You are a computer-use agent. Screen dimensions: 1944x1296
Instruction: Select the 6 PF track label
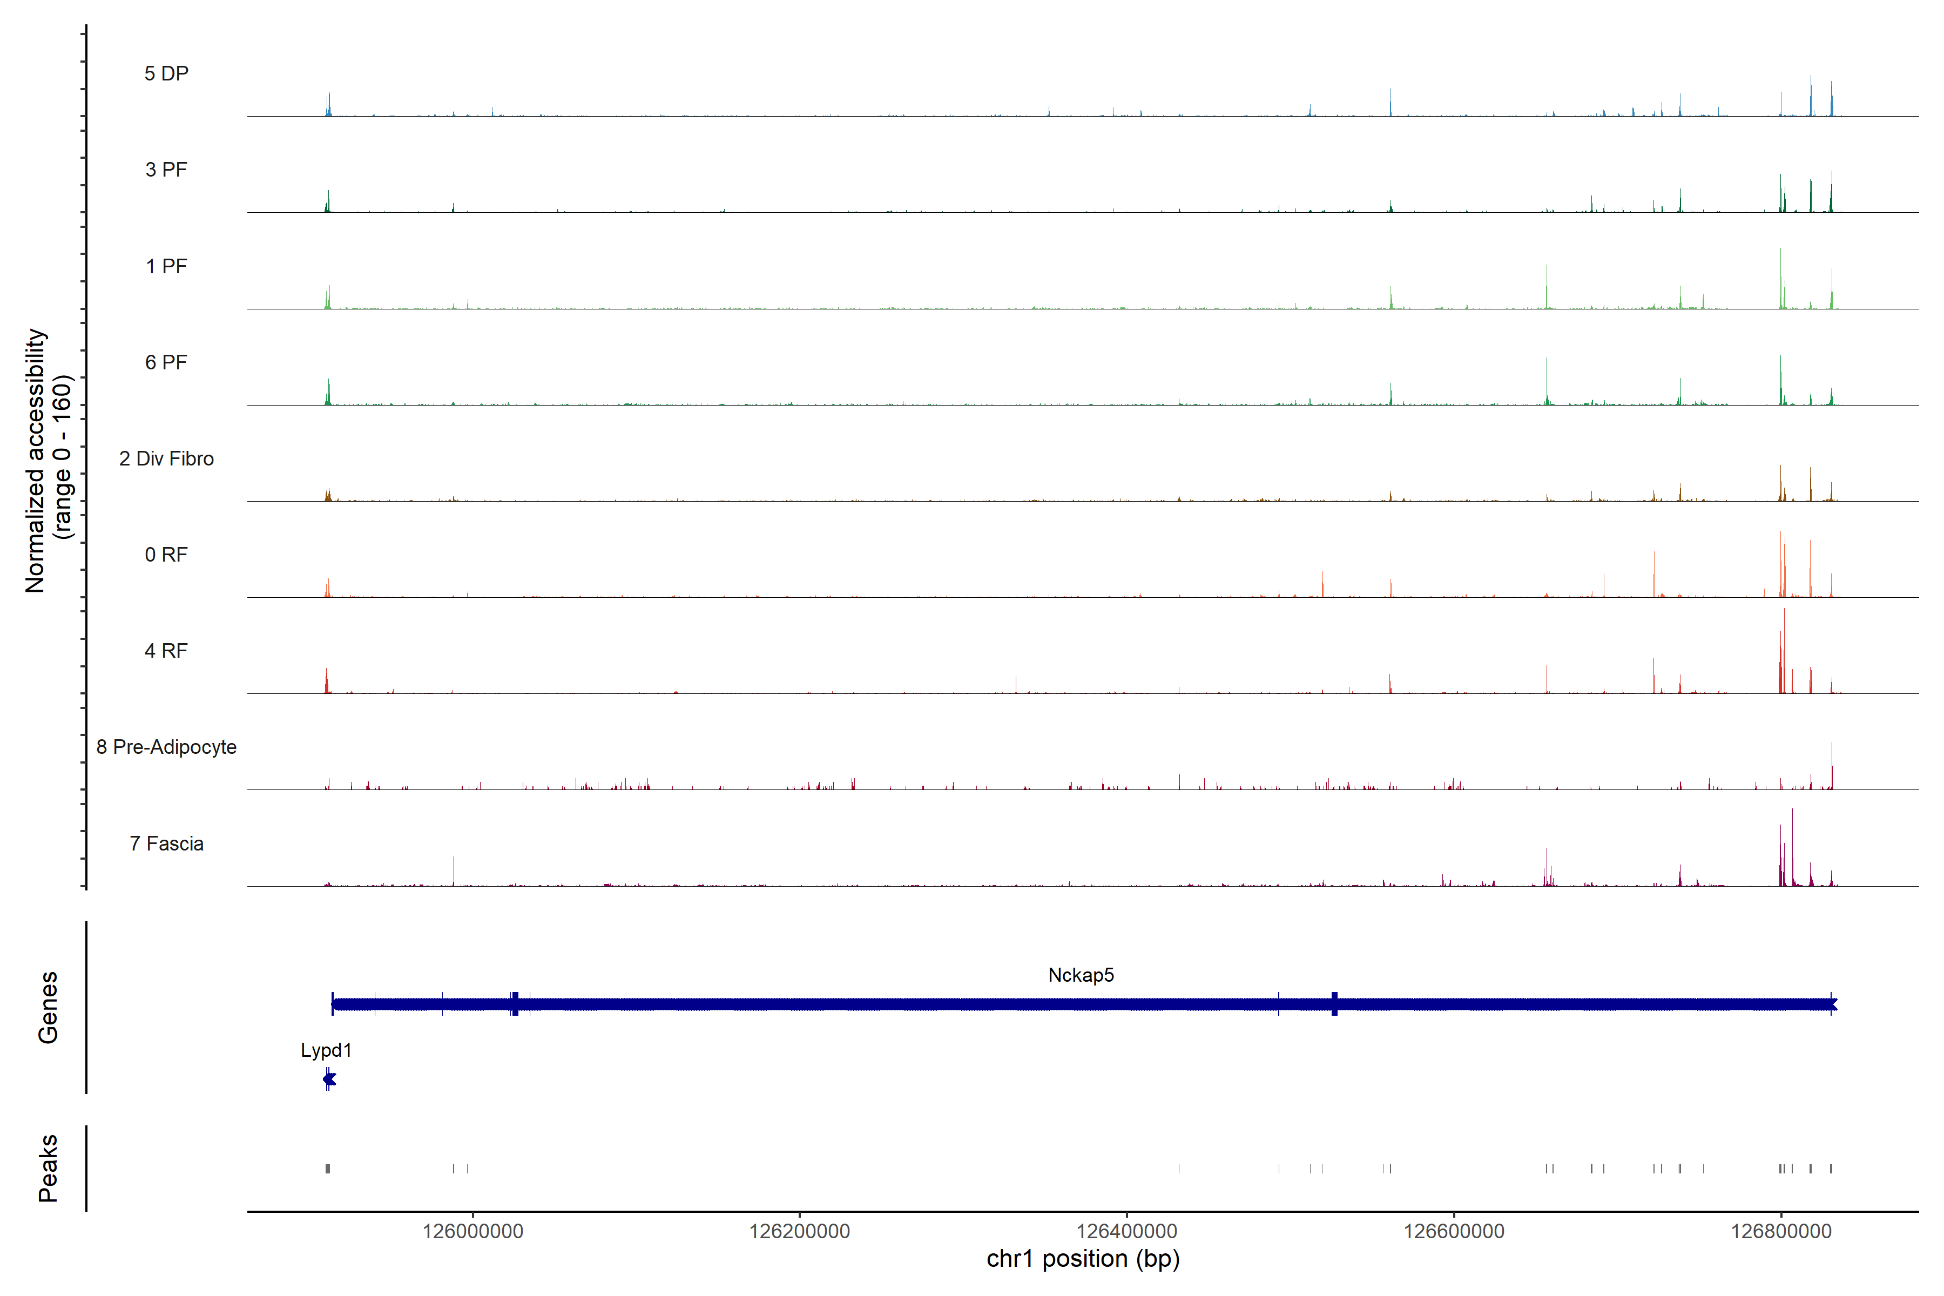coord(166,362)
